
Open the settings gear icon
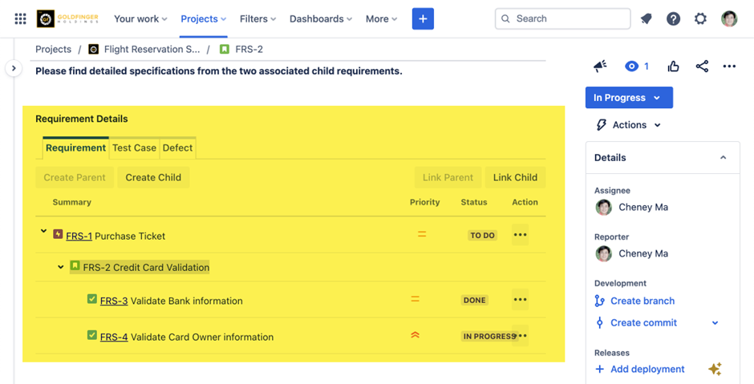pyautogui.click(x=701, y=18)
